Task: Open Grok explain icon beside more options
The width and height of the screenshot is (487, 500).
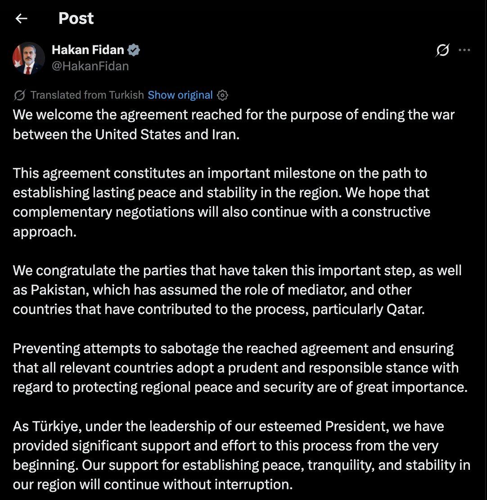Action: pos(442,50)
